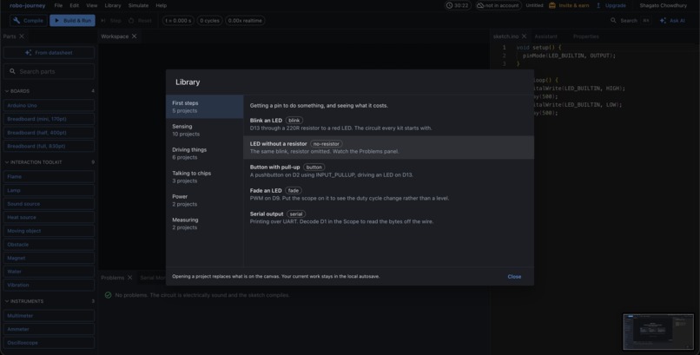Viewport: 700px width, 355px height.
Task: Open the Simulate menu
Action: click(x=138, y=5)
